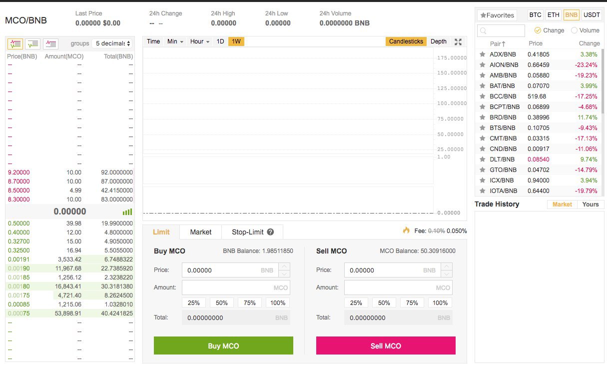Click into the Buy Amount MCO field
The image size is (607, 367).
tap(236, 287)
